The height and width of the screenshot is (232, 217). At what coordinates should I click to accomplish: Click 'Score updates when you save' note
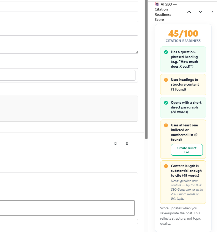pyautogui.click(x=180, y=216)
